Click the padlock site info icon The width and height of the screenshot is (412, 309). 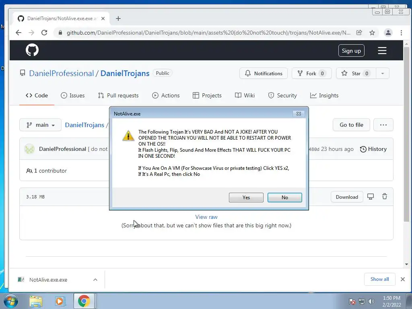coord(60,33)
